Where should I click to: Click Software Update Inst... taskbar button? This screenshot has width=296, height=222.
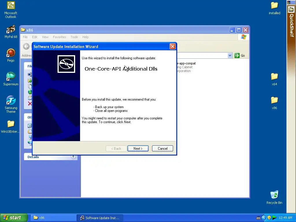click(100, 218)
